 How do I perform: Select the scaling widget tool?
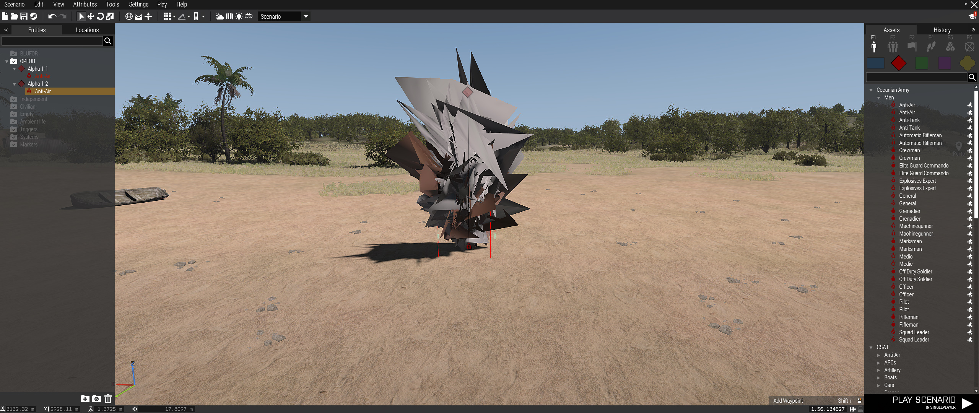coord(110,16)
